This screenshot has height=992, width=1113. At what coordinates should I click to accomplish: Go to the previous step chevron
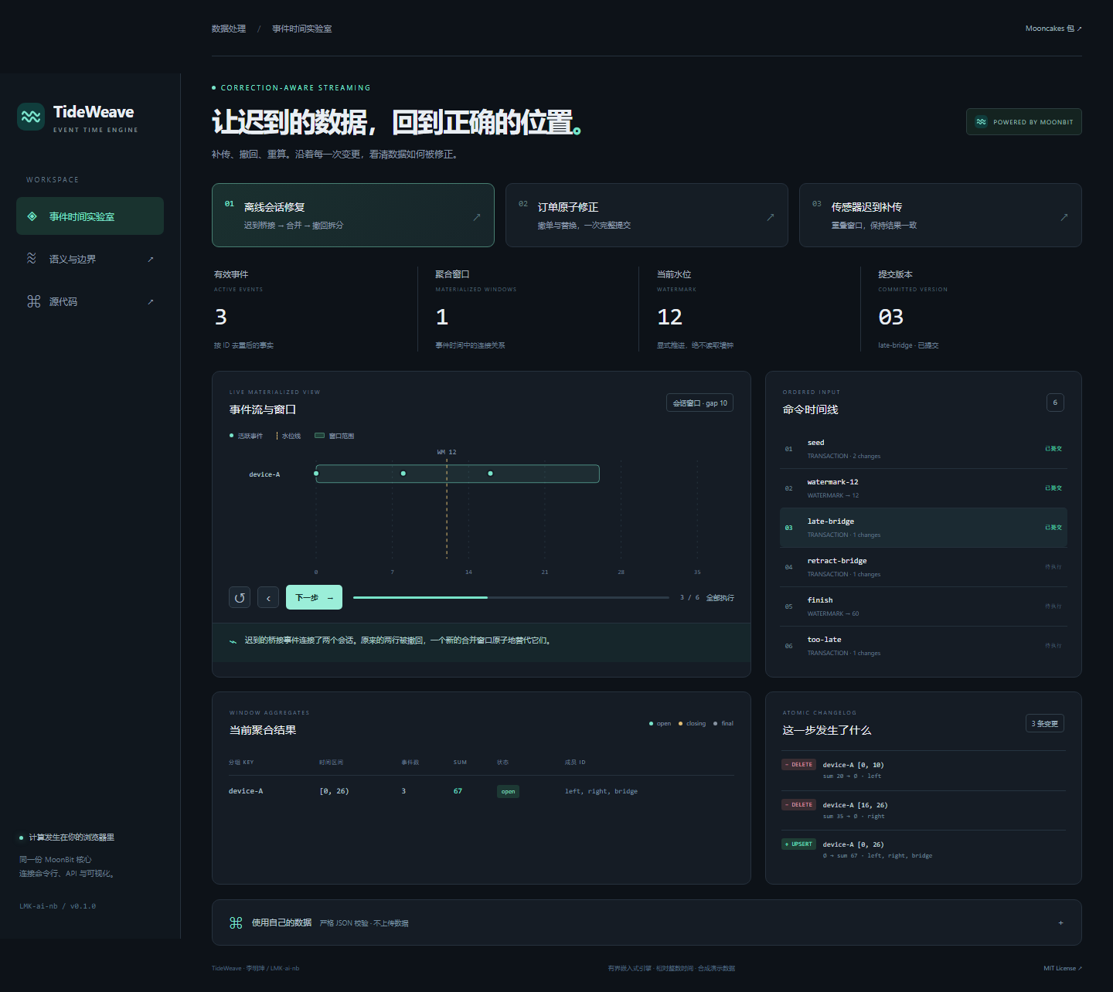click(268, 598)
